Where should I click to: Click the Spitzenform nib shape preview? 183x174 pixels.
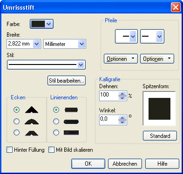coord(159,109)
